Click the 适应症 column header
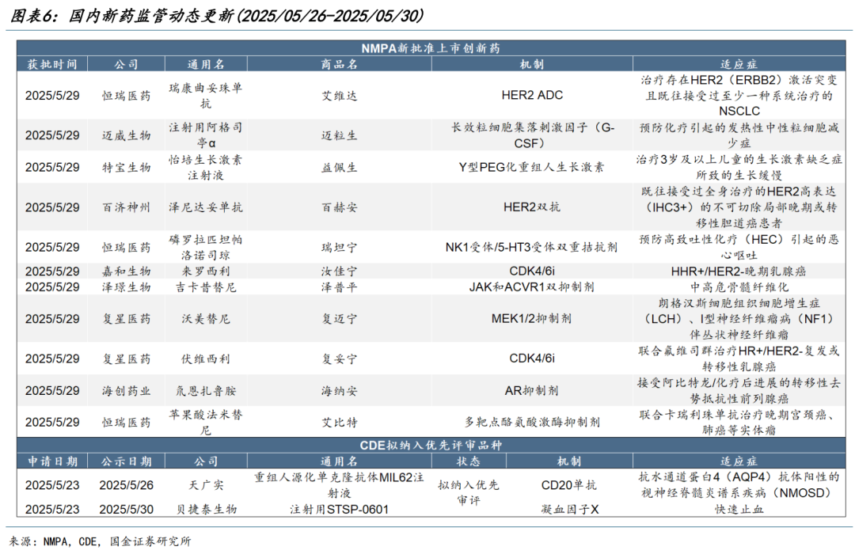This screenshot has width=855, height=554. tap(738, 64)
